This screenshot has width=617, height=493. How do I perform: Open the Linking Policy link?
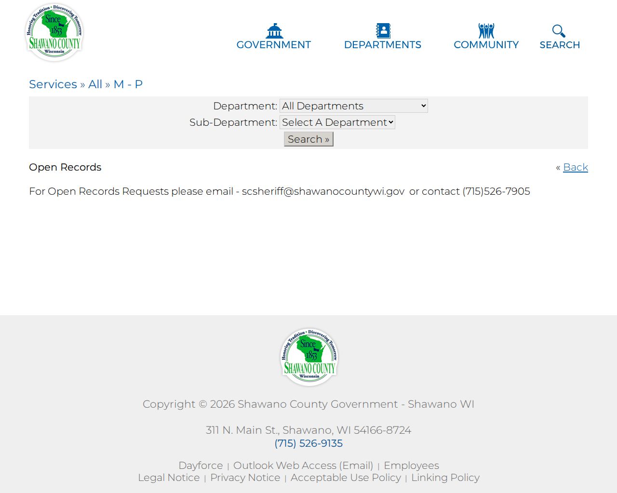point(445,478)
